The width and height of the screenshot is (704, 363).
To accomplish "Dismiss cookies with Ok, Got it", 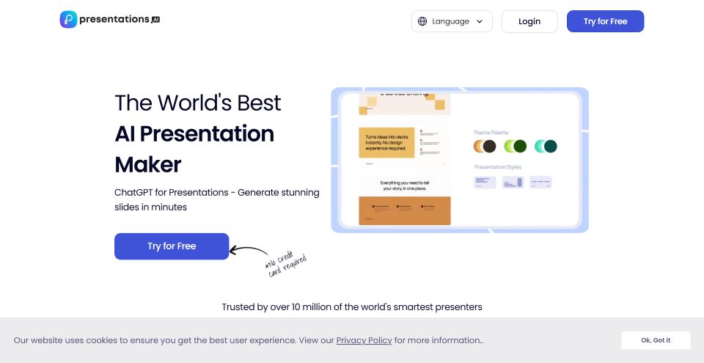I will (x=656, y=340).
